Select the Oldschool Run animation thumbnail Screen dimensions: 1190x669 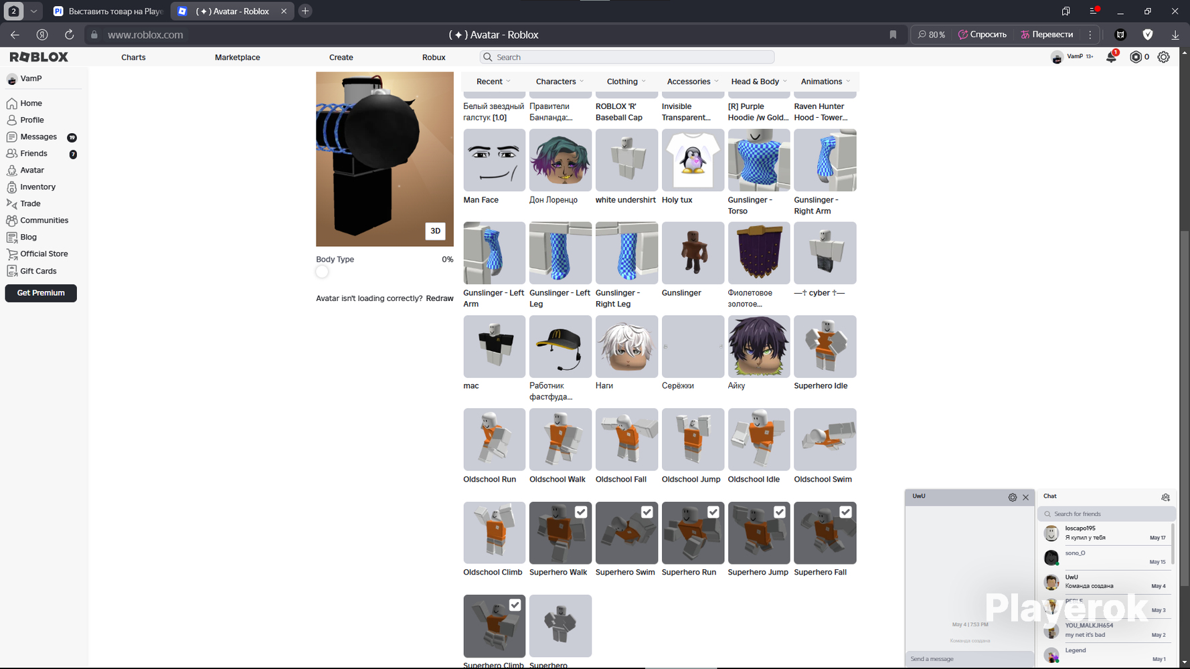[x=494, y=440]
